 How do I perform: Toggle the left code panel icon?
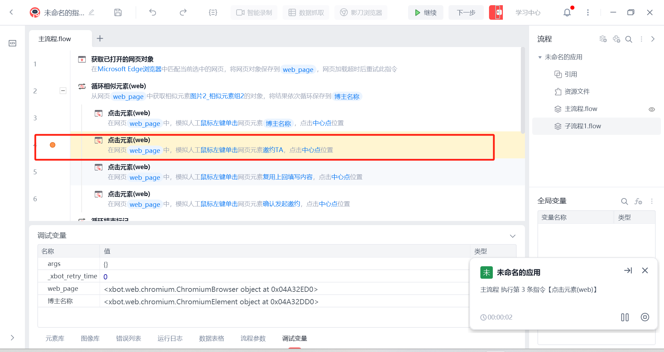coord(12,43)
